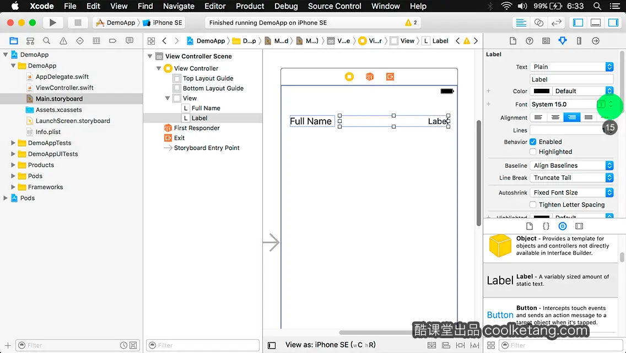Viewport: 626px width, 353px height.
Task: Open the Source Control menu
Action: (x=334, y=6)
